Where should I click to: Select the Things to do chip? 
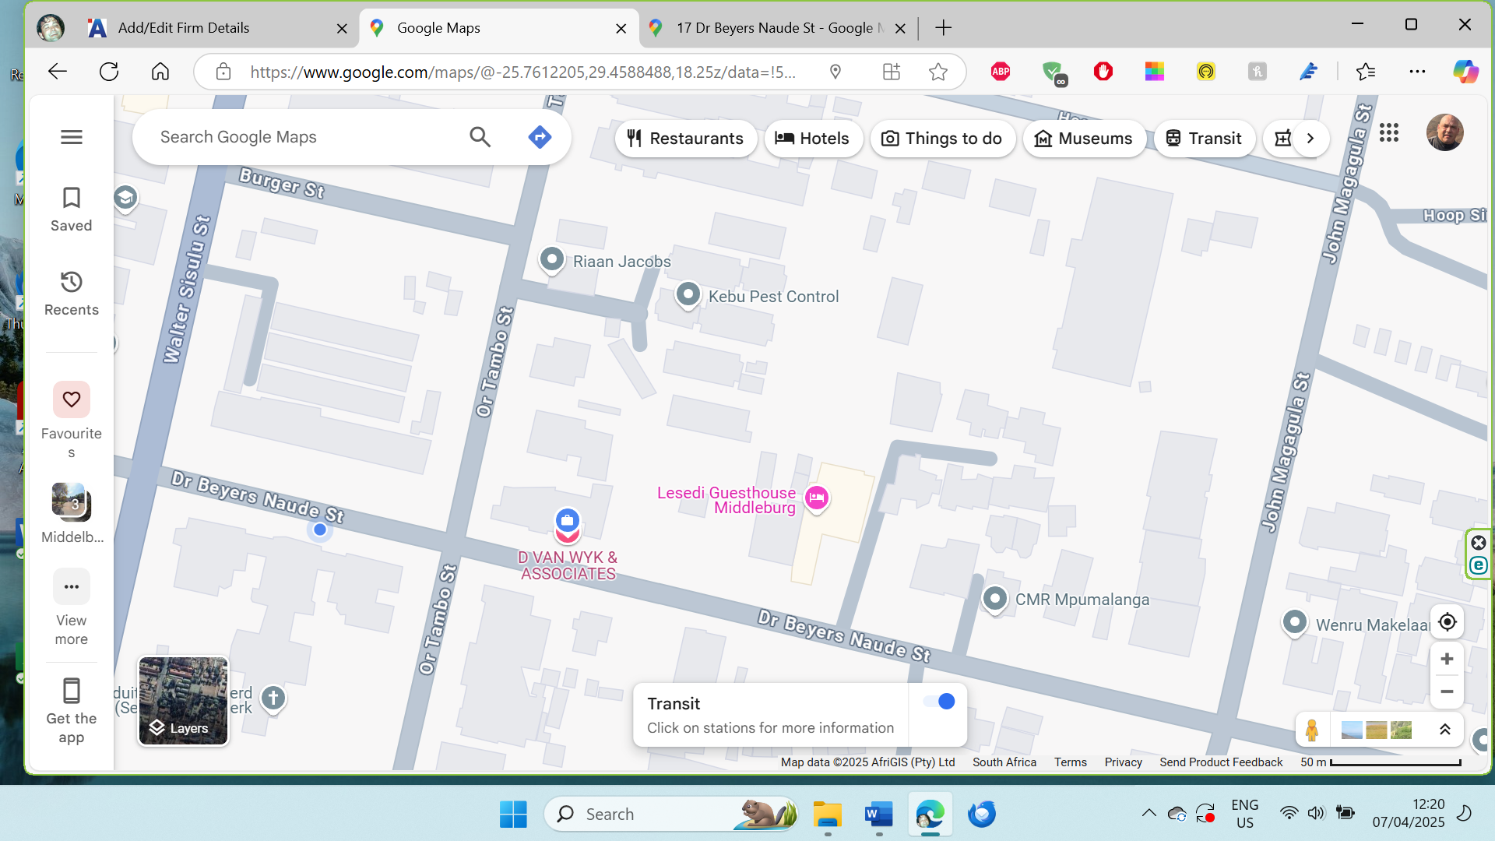[941, 139]
